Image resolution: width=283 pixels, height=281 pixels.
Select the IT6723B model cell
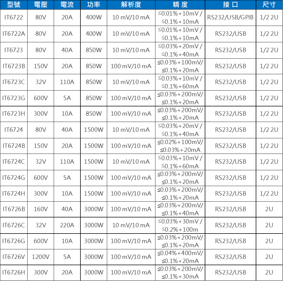pos(14,66)
